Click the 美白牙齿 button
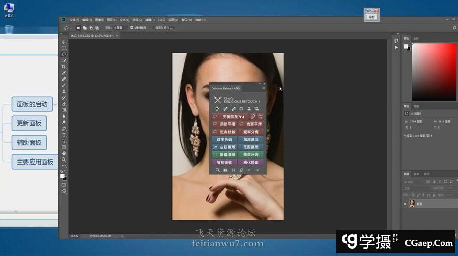The image size is (458, 256). [x=249, y=154]
